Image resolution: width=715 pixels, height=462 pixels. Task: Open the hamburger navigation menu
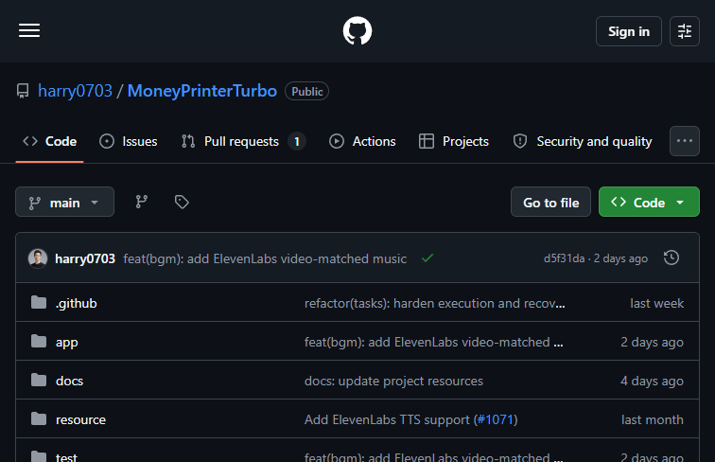[29, 30]
